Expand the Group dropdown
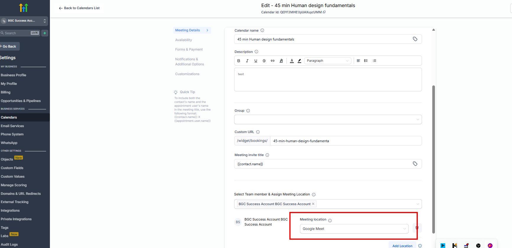512x248 pixels. 328,119
